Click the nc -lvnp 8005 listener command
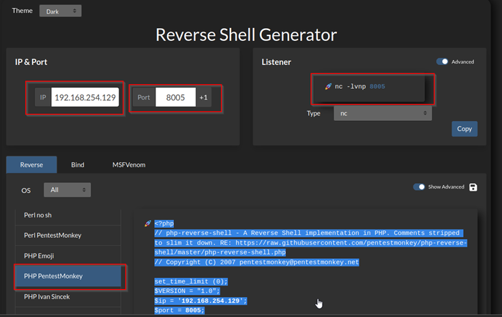Screen dimensions: 502x317 pos(360,87)
